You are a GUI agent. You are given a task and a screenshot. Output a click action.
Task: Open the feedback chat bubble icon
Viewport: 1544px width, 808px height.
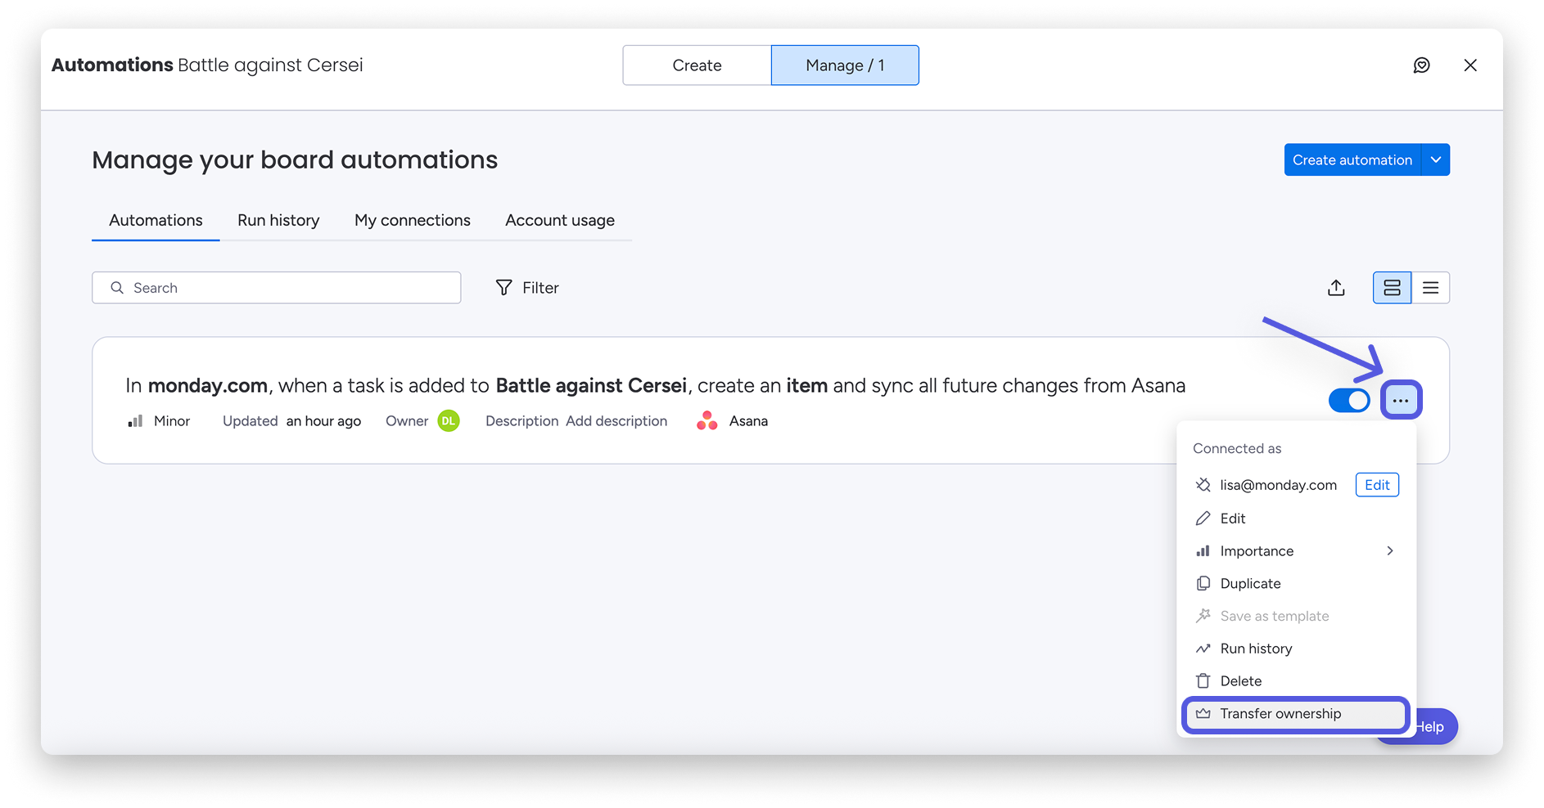click(x=1421, y=65)
